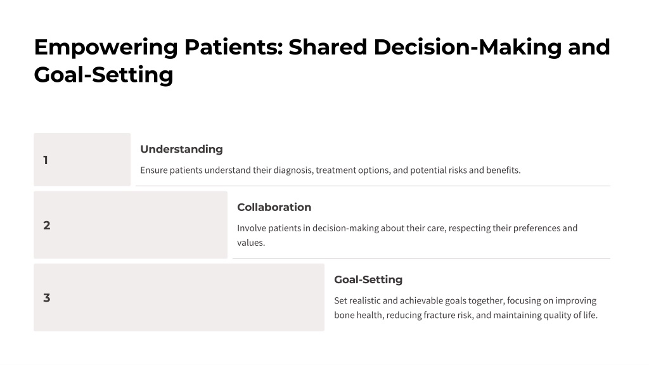Click the digit '1' label

46,160
